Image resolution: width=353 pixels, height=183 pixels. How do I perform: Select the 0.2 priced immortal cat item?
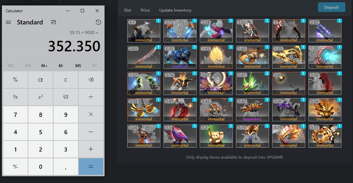point(216,136)
